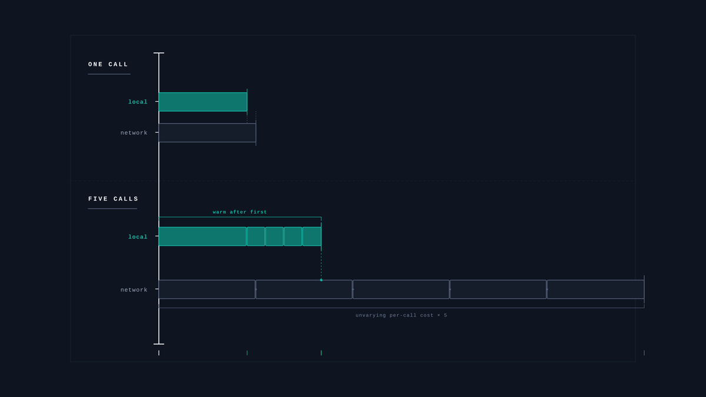Click the "unvarying per-call cost × 5" caption
Image resolution: width=706 pixels, height=397 pixels.
[401, 316]
